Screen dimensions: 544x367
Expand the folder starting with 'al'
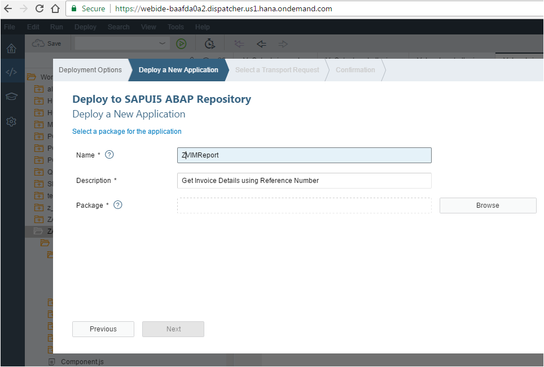pos(39,89)
